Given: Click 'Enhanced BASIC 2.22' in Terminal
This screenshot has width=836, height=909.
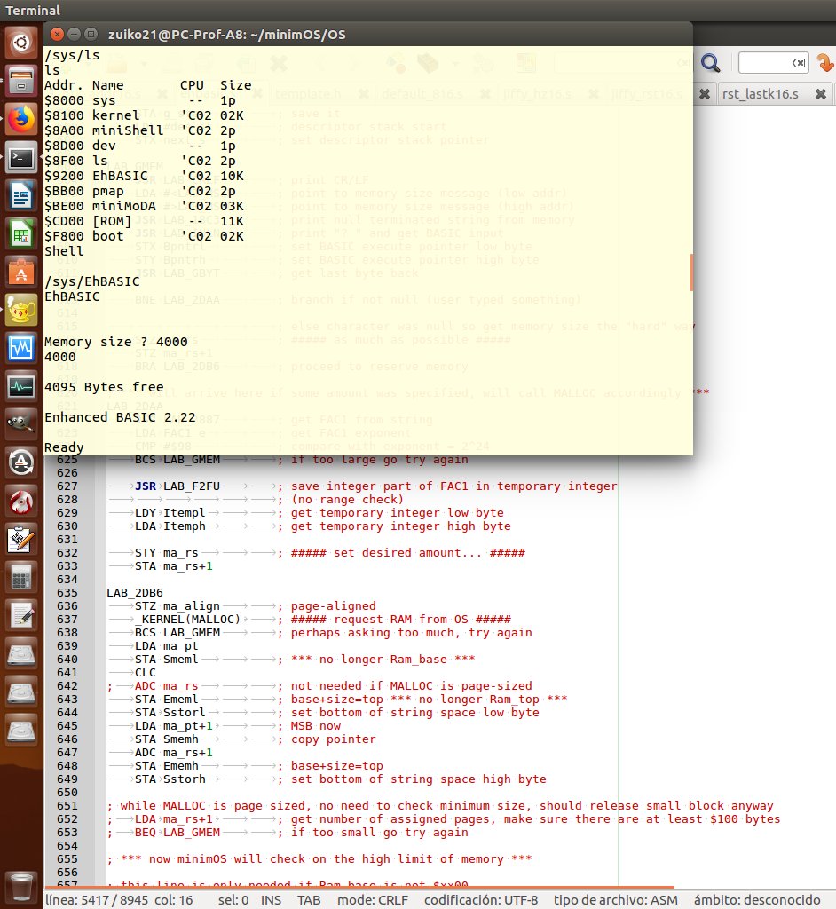Looking at the screenshot, I should pos(120,417).
